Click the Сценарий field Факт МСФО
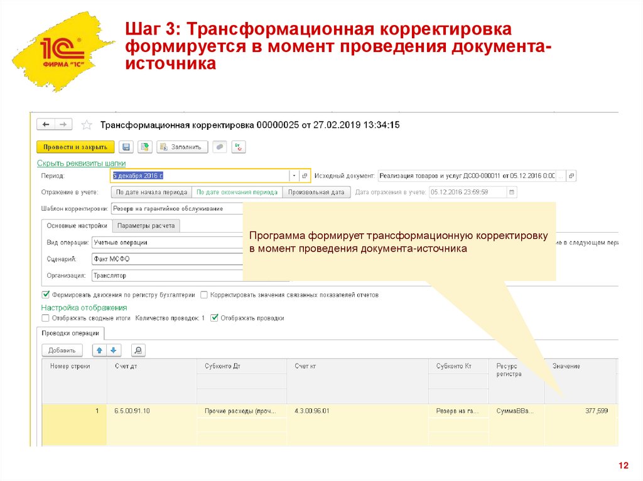 coord(167,259)
